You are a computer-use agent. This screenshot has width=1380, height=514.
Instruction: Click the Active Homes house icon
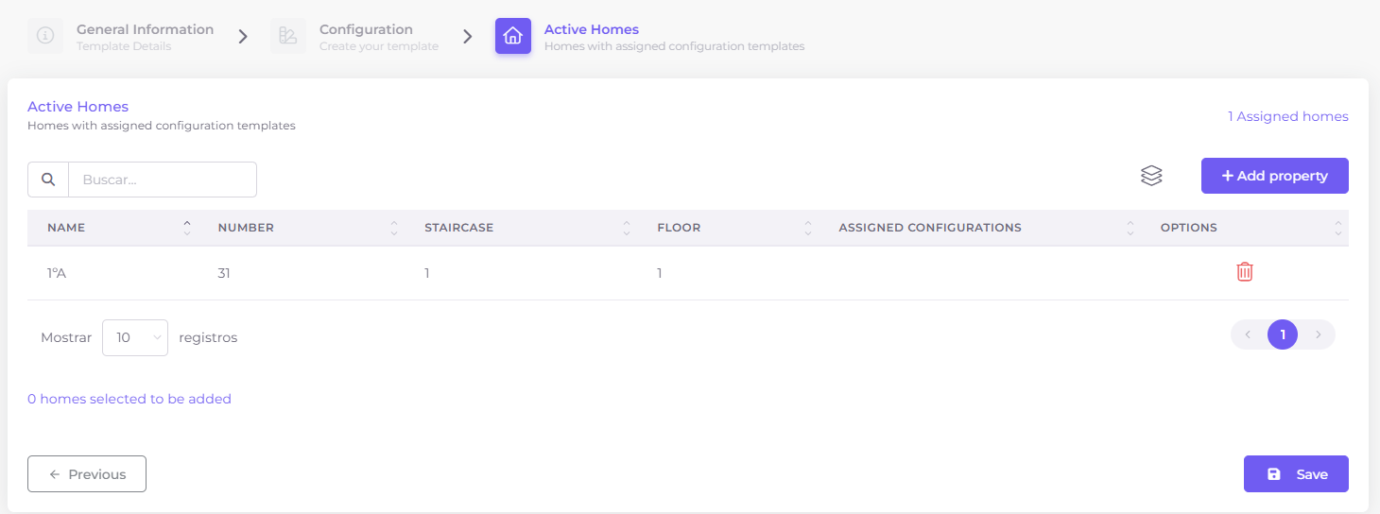(x=513, y=36)
